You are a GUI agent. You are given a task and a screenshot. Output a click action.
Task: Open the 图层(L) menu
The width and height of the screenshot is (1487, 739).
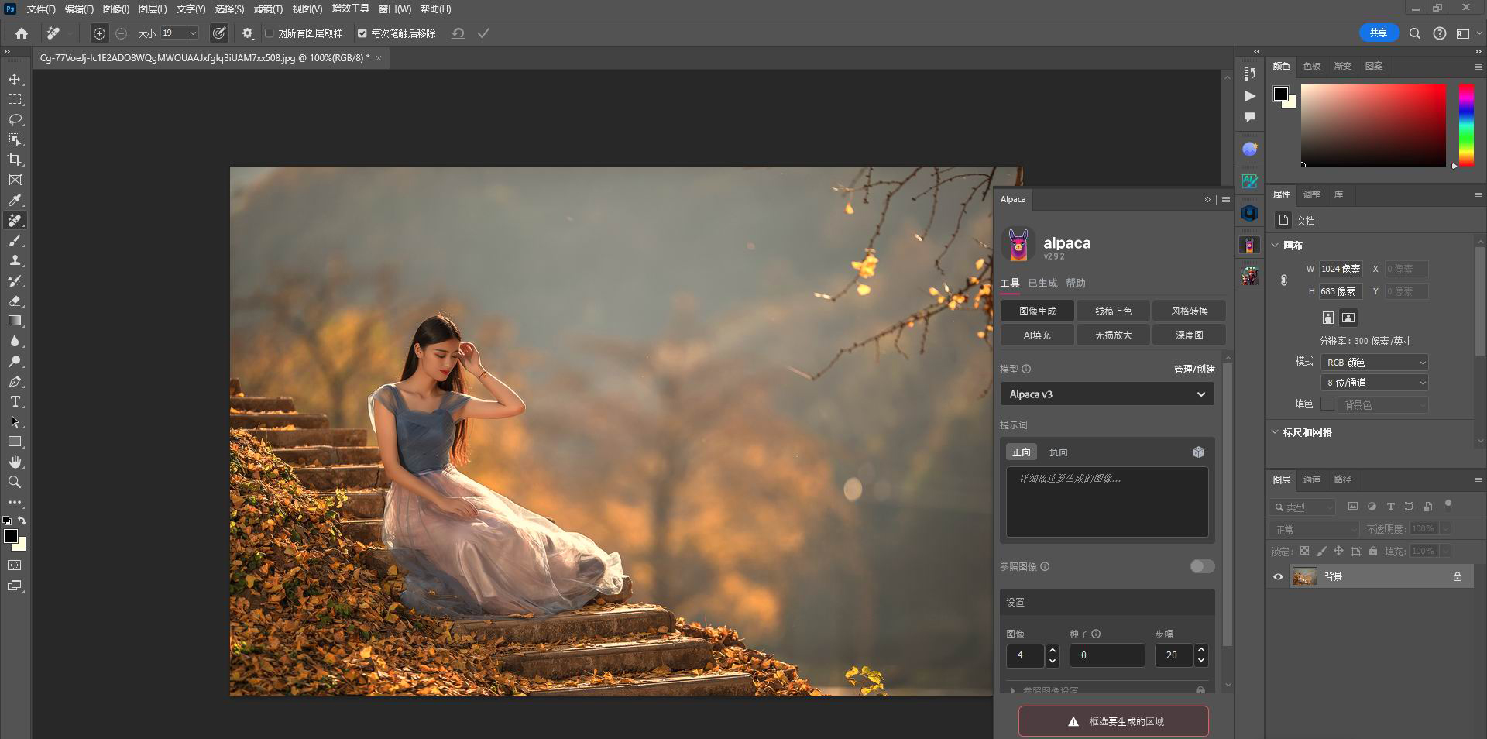pyautogui.click(x=153, y=9)
